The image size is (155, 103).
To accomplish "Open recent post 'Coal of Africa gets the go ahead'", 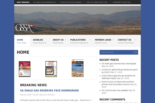I will pyautogui.click(x=118, y=77).
